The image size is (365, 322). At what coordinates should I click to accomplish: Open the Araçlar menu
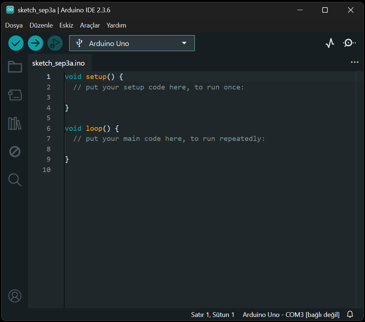click(x=90, y=25)
